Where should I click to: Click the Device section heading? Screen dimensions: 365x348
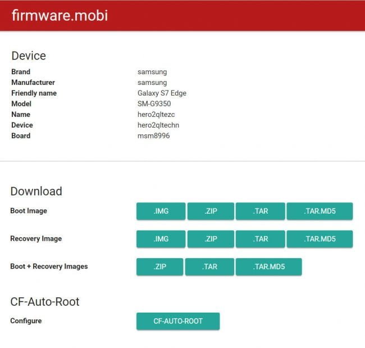29,56
